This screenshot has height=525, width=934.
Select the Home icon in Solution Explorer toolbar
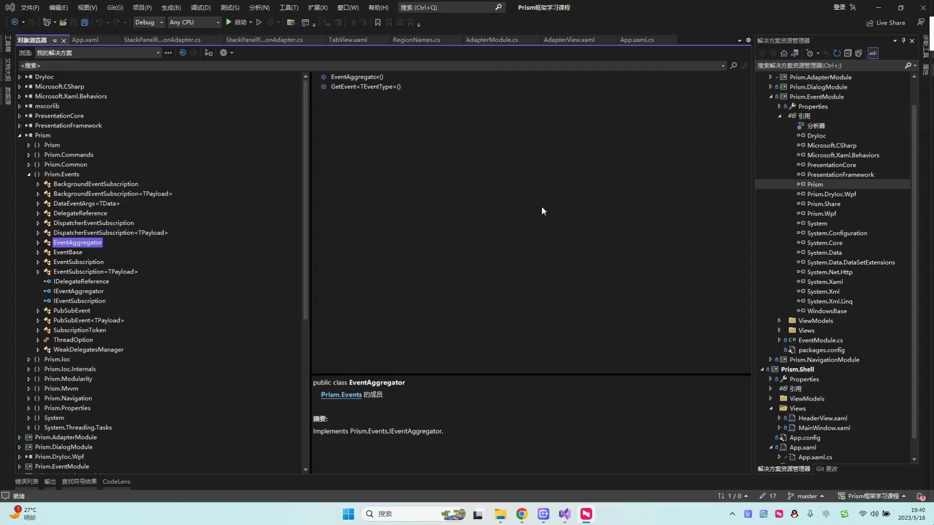point(784,53)
